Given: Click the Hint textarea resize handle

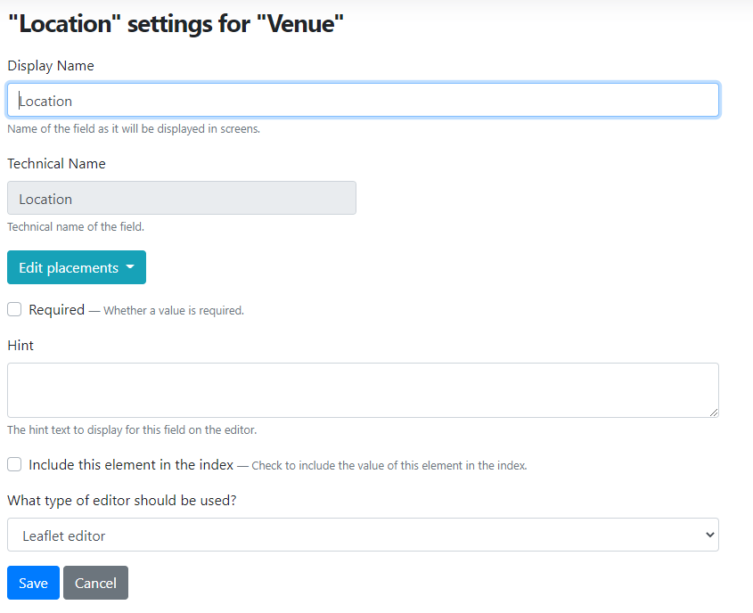Looking at the screenshot, I should click(x=714, y=413).
